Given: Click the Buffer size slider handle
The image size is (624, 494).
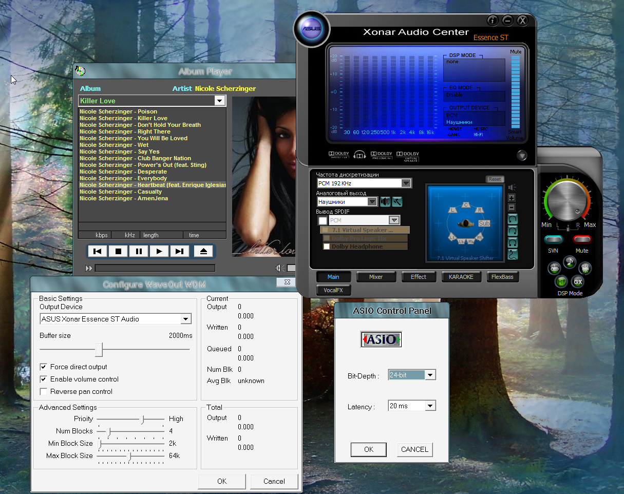Looking at the screenshot, I should (x=99, y=350).
